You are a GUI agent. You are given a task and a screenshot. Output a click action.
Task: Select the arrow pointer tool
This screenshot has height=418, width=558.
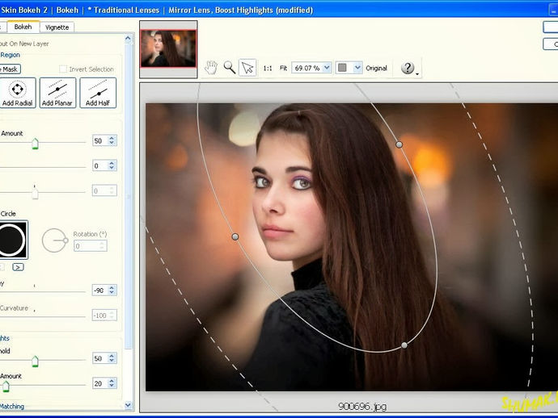[247, 68]
